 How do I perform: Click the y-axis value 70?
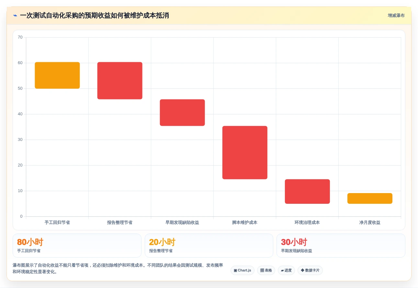coord(20,37)
